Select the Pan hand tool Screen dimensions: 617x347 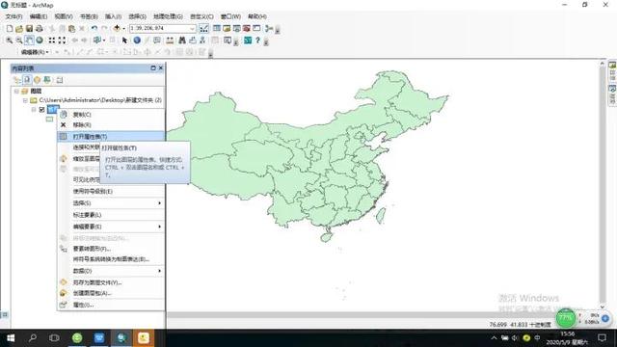pyautogui.click(x=29, y=40)
